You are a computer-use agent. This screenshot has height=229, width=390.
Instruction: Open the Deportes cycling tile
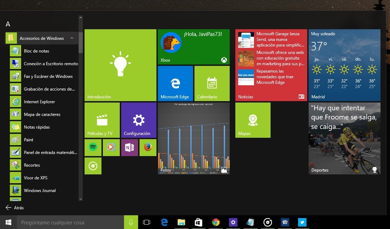point(345,138)
